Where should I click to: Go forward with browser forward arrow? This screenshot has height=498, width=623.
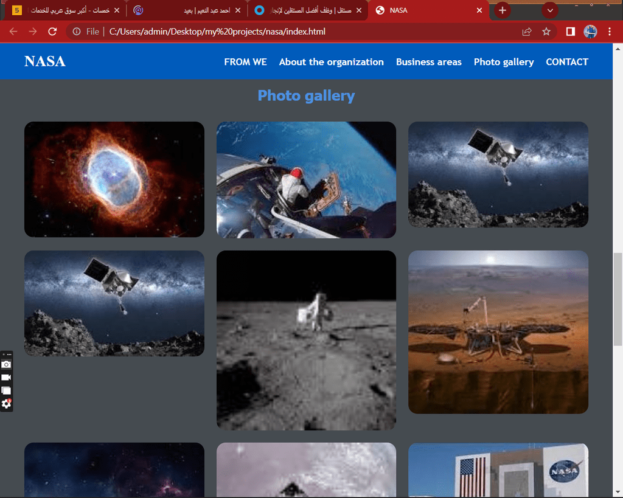pos(33,32)
